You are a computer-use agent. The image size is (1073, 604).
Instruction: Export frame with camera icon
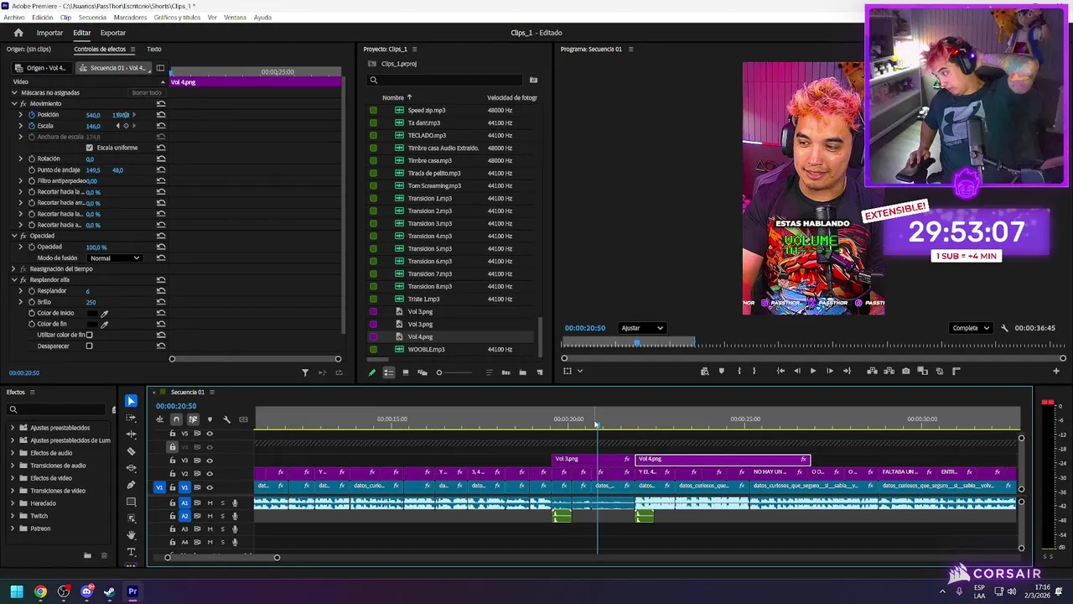tap(905, 371)
